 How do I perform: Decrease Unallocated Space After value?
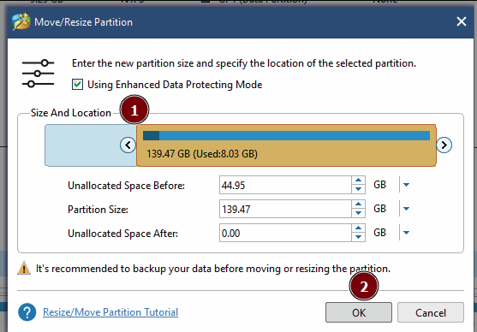[x=358, y=237]
